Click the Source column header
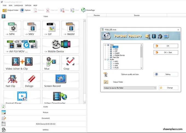The width and height of the screenshot is (186, 133). click(137, 15)
